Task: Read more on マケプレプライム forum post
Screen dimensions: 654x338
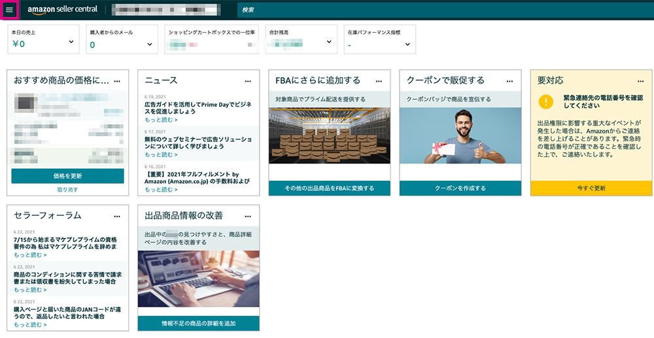Action: [x=30, y=255]
